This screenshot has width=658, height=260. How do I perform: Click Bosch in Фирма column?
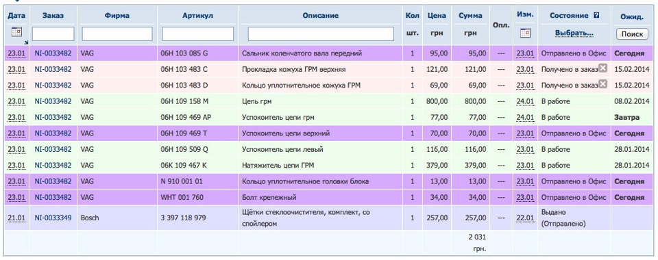coord(89,218)
